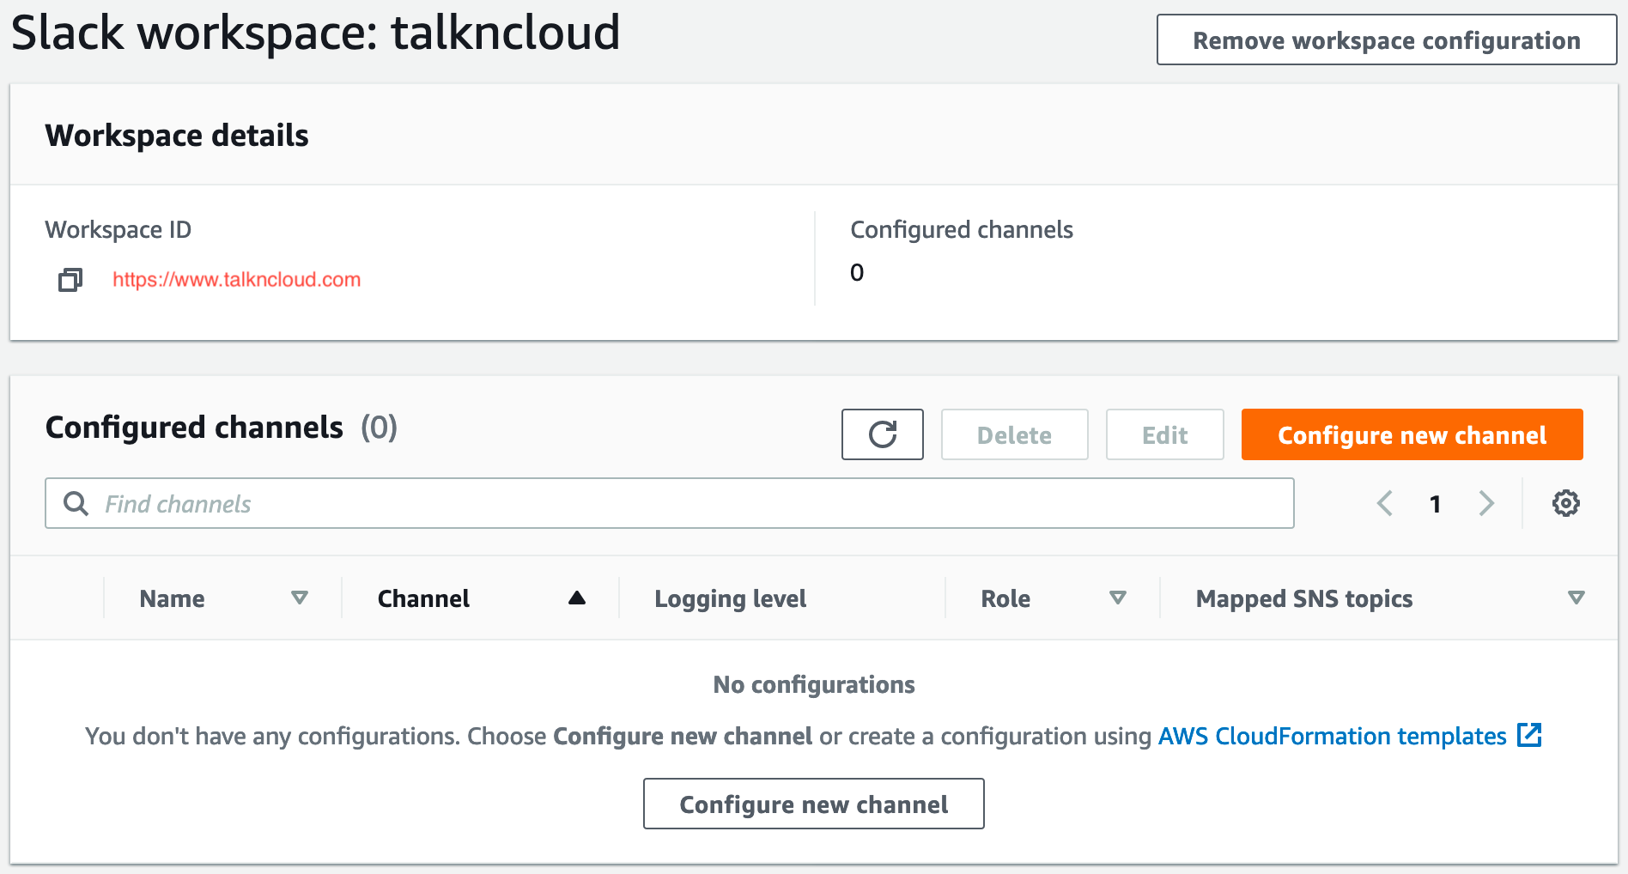Click the No configurations message
The width and height of the screenshot is (1628, 874).
[814, 684]
